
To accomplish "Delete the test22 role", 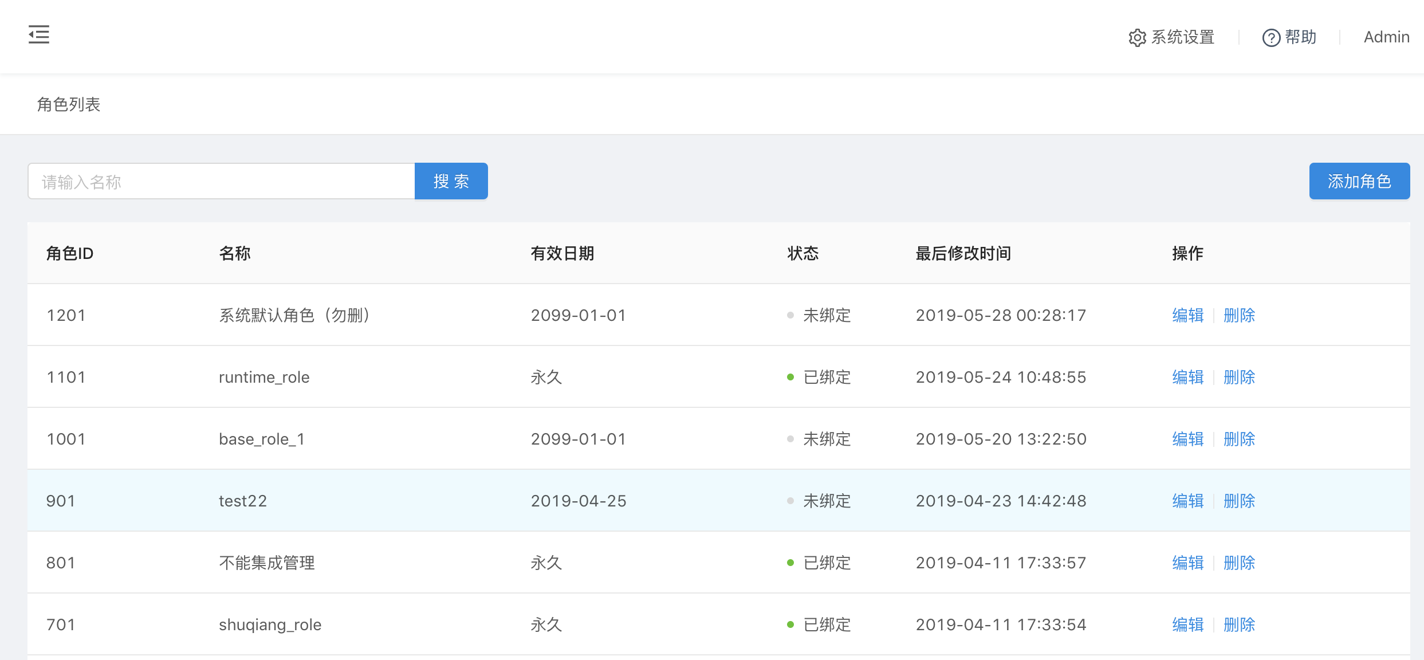I will point(1239,501).
